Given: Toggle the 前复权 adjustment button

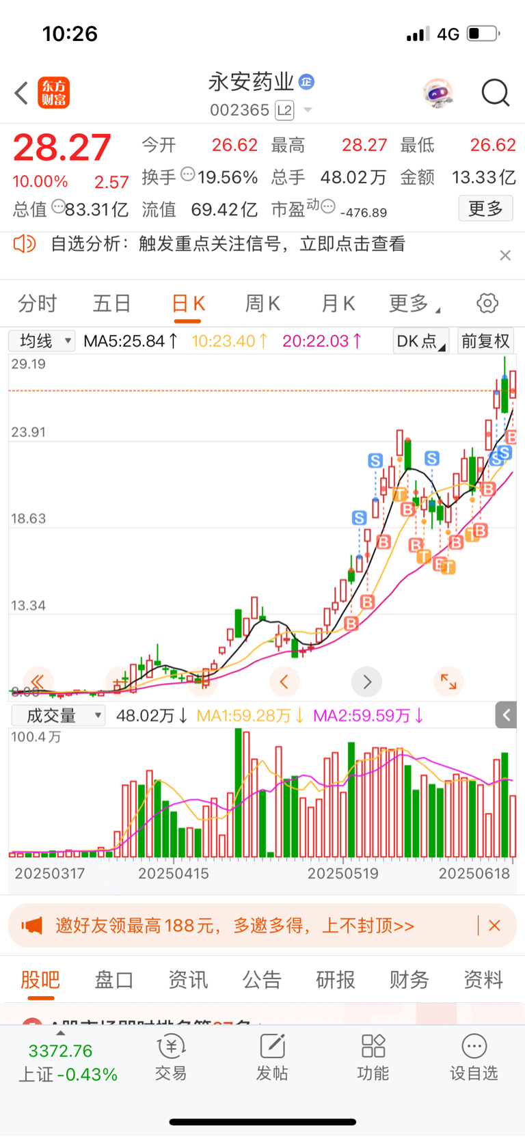Looking at the screenshot, I should pyautogui.click(x=485, y=340).
